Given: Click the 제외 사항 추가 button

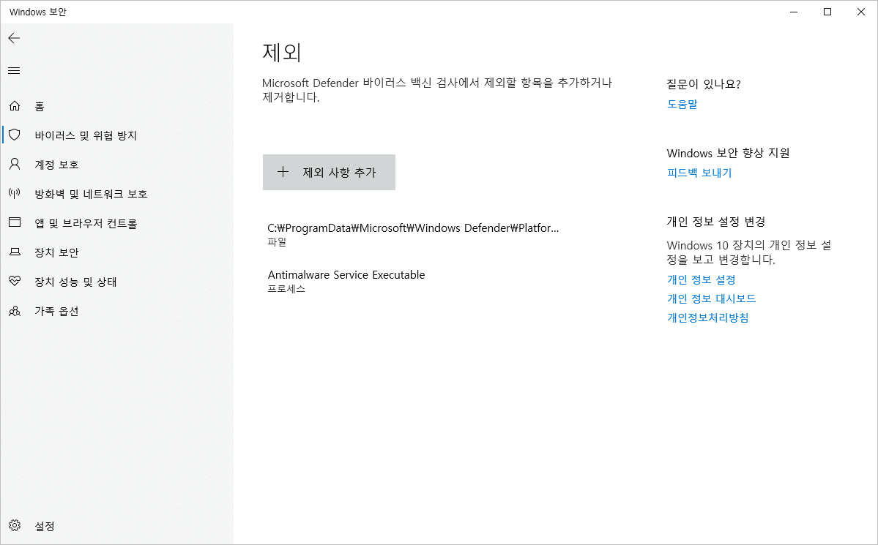Looking at the screenshot, I should coord(329,173).
